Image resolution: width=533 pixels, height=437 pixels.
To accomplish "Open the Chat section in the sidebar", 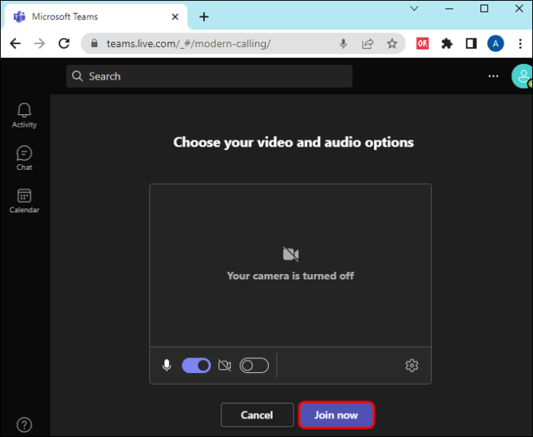I will [x=24, y=158].
